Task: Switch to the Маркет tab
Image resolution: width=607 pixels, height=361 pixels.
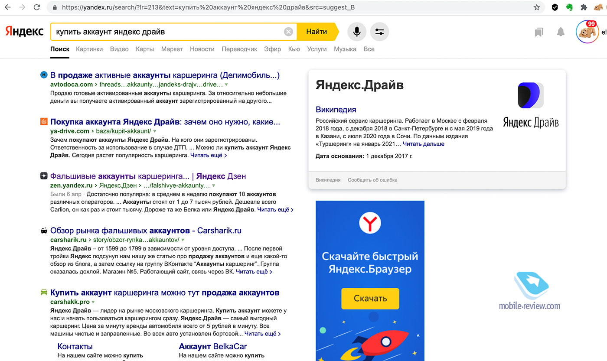Action: click(x=172, y=49)
